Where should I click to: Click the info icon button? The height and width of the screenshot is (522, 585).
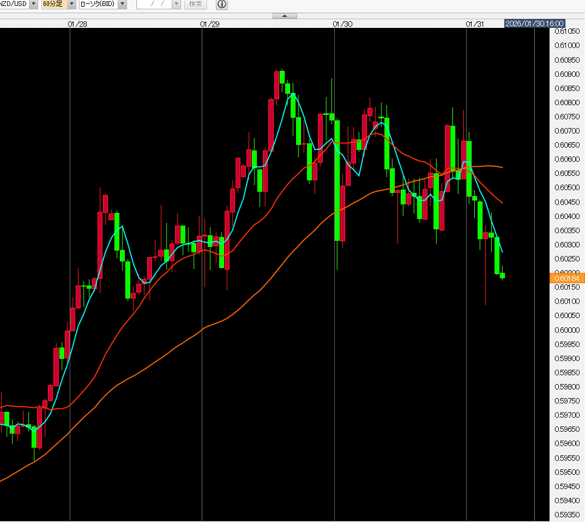coord(222,4)
